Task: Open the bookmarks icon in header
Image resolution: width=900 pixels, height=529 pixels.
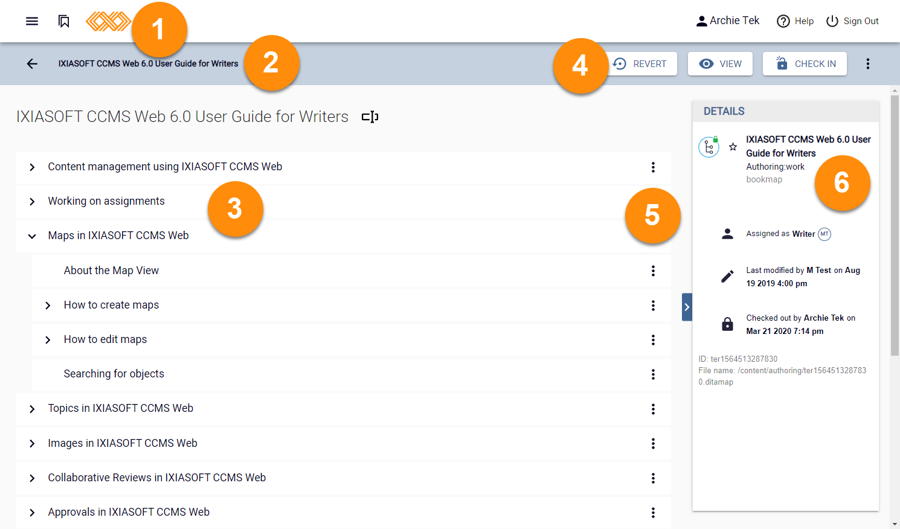Action: click(63, 21)
